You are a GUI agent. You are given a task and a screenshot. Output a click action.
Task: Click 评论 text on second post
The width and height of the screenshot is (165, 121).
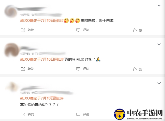[86, 69]
